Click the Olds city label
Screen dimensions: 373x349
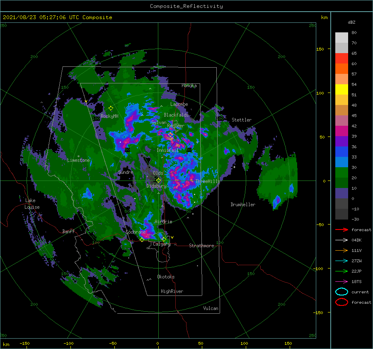pyautogui.click(x=158, y=173)
